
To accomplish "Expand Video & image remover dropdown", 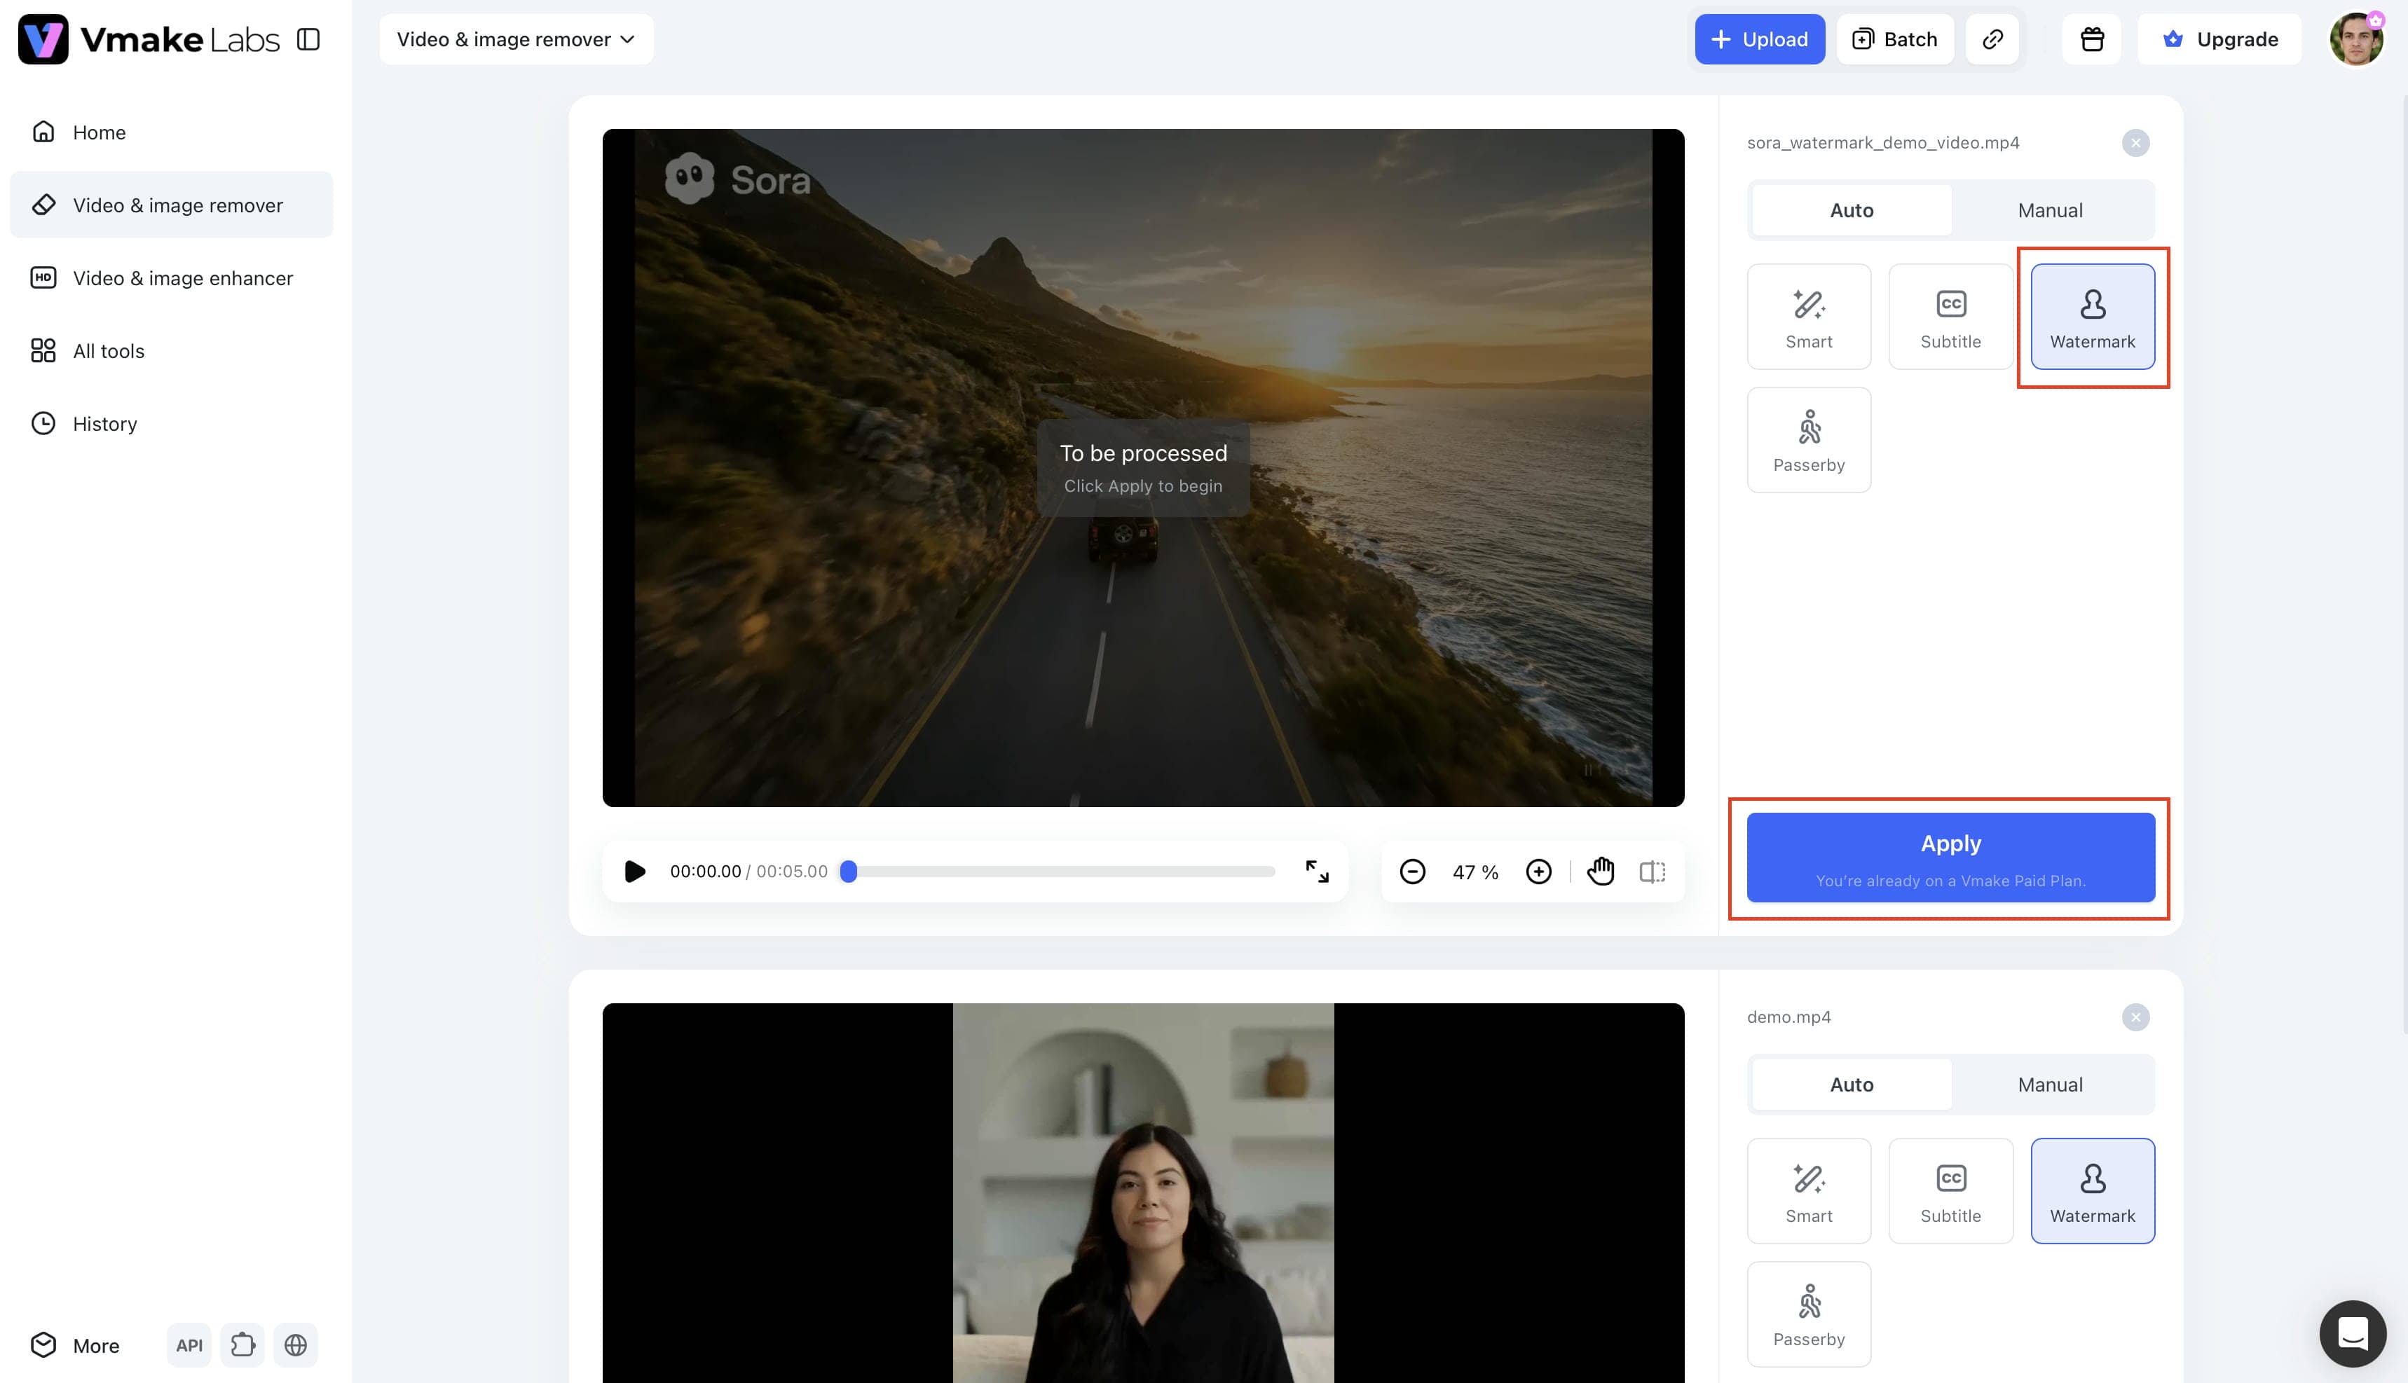I will pyautogui.click(x=516, y=39).
